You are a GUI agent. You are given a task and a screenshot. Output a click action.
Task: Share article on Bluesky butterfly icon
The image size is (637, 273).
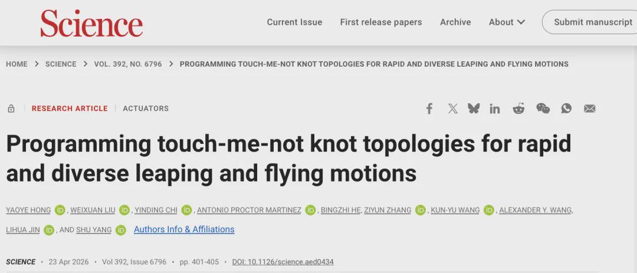[474, 108]
